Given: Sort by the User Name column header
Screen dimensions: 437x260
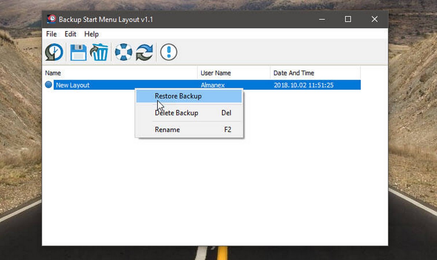Looking at the screenshot, I should pos(234,73).
